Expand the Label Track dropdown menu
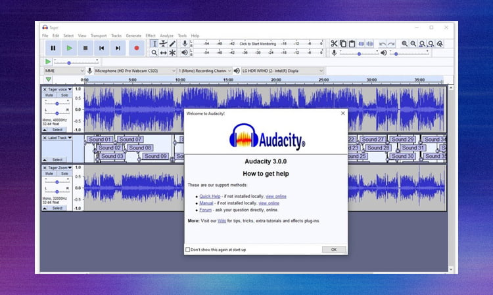 (70, 138)
